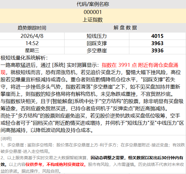Select the 3963 support value cell
This screenshot has height=174, width=186.
[157, 43]
